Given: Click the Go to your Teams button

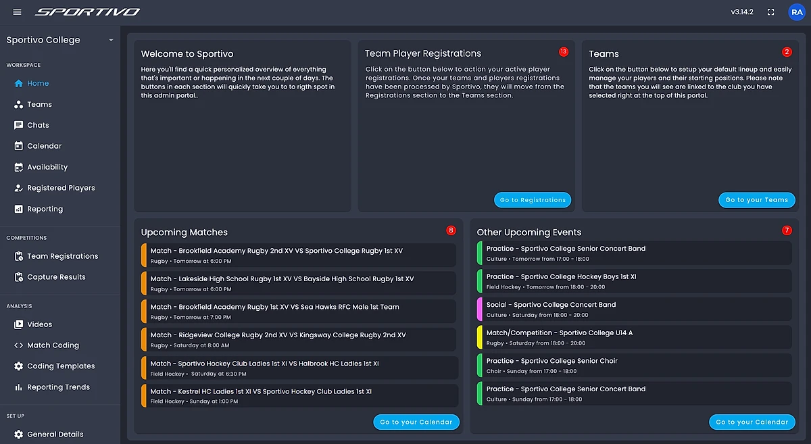Looking at the screenshot, I should point(757,200).
